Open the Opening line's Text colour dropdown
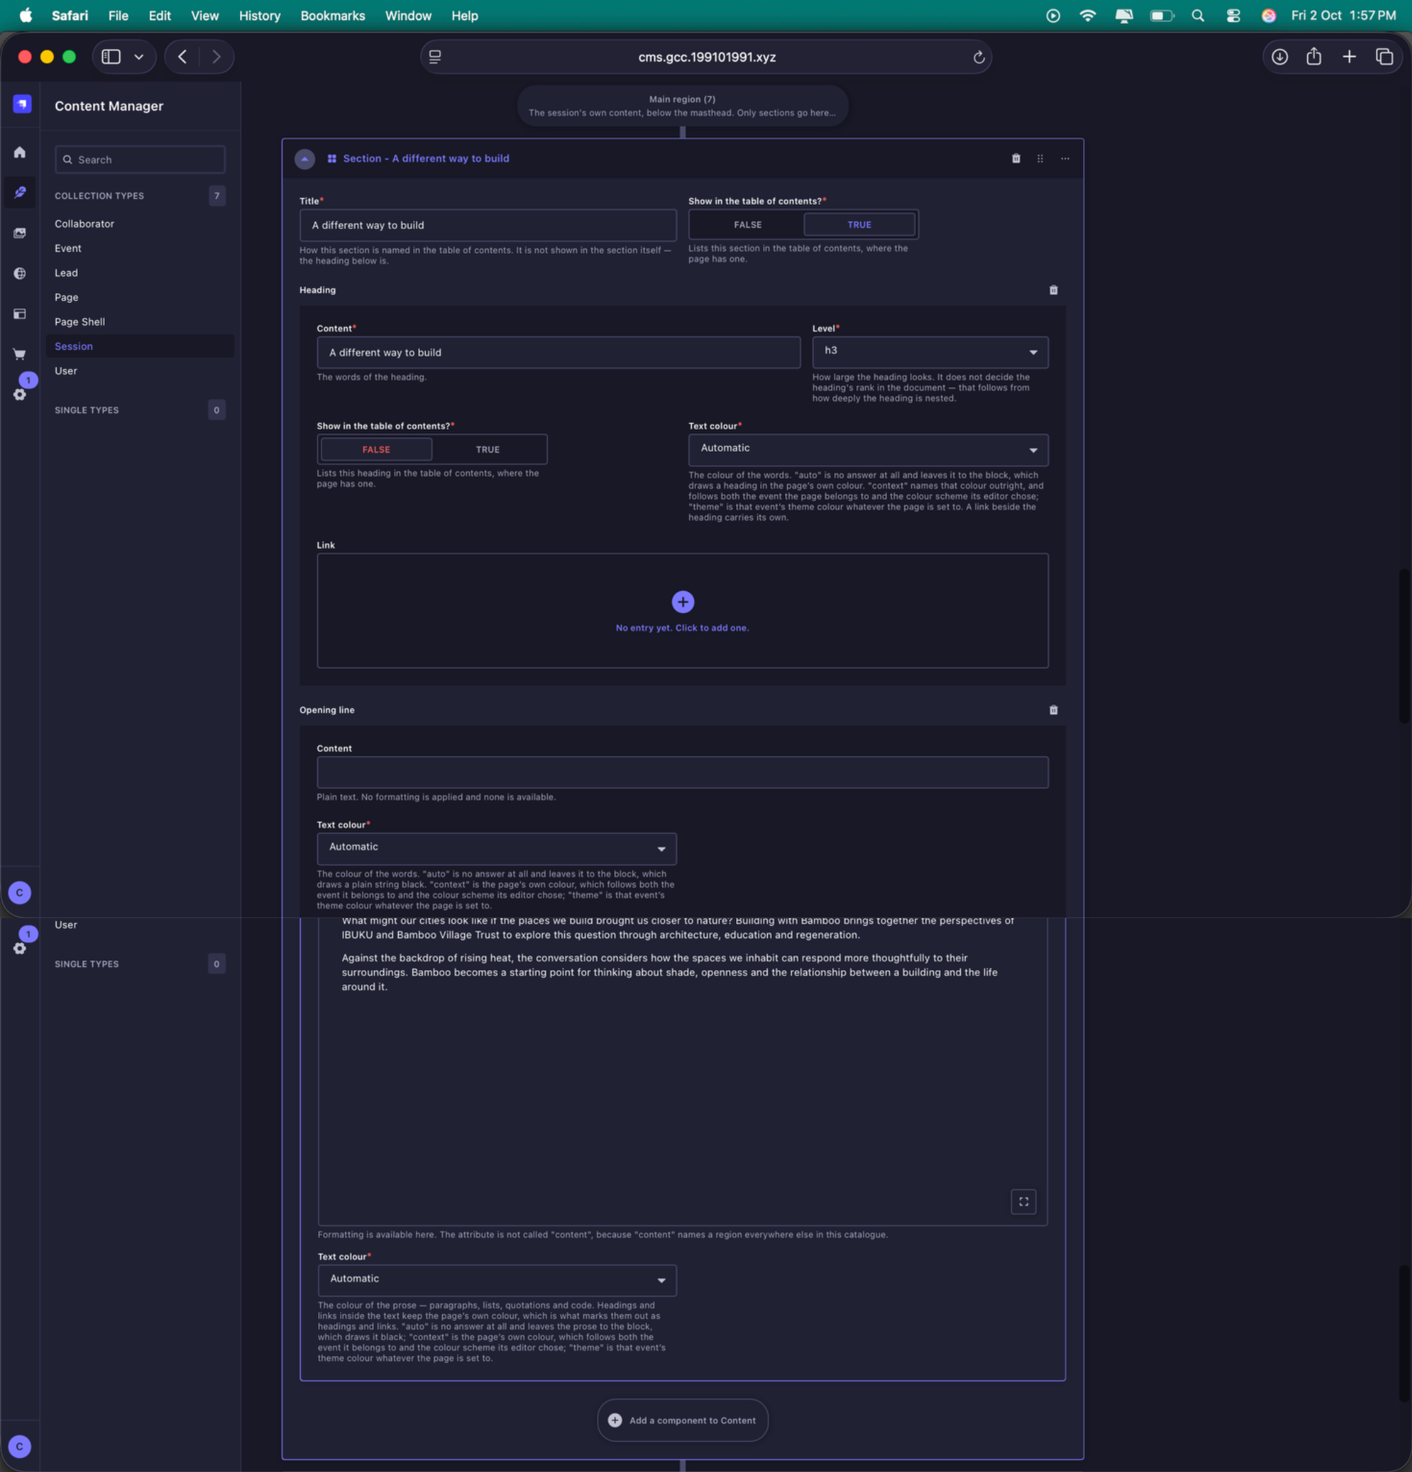 pos(497,848)
